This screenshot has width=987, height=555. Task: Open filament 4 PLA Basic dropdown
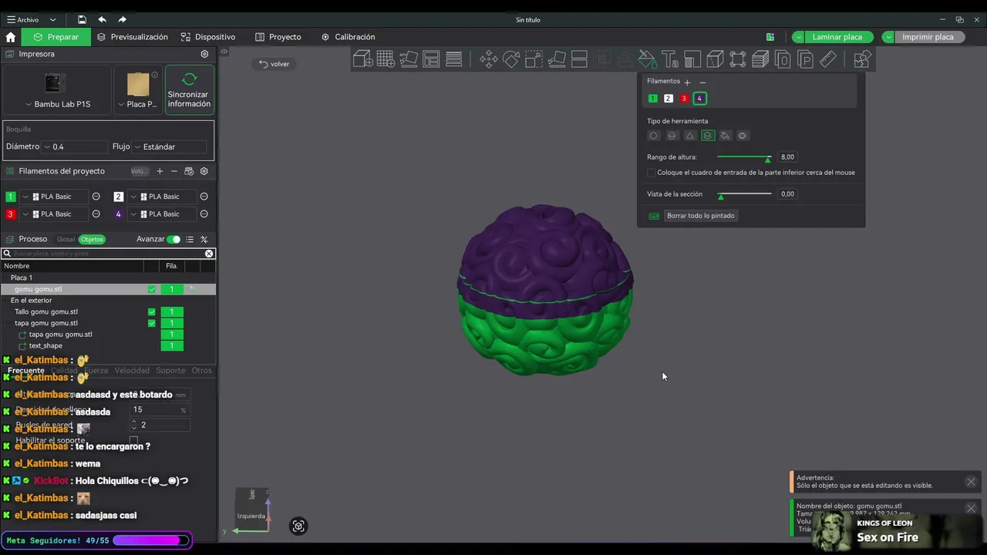(x=161, y=214)
